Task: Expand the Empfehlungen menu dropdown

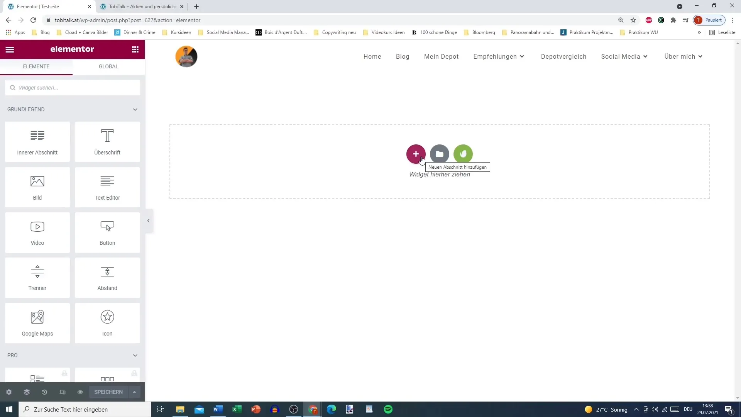Action: (x=522, y=57)
